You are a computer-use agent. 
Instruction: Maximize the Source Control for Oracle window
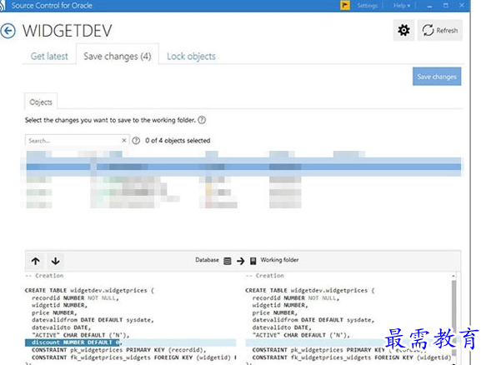coord(446,6)
